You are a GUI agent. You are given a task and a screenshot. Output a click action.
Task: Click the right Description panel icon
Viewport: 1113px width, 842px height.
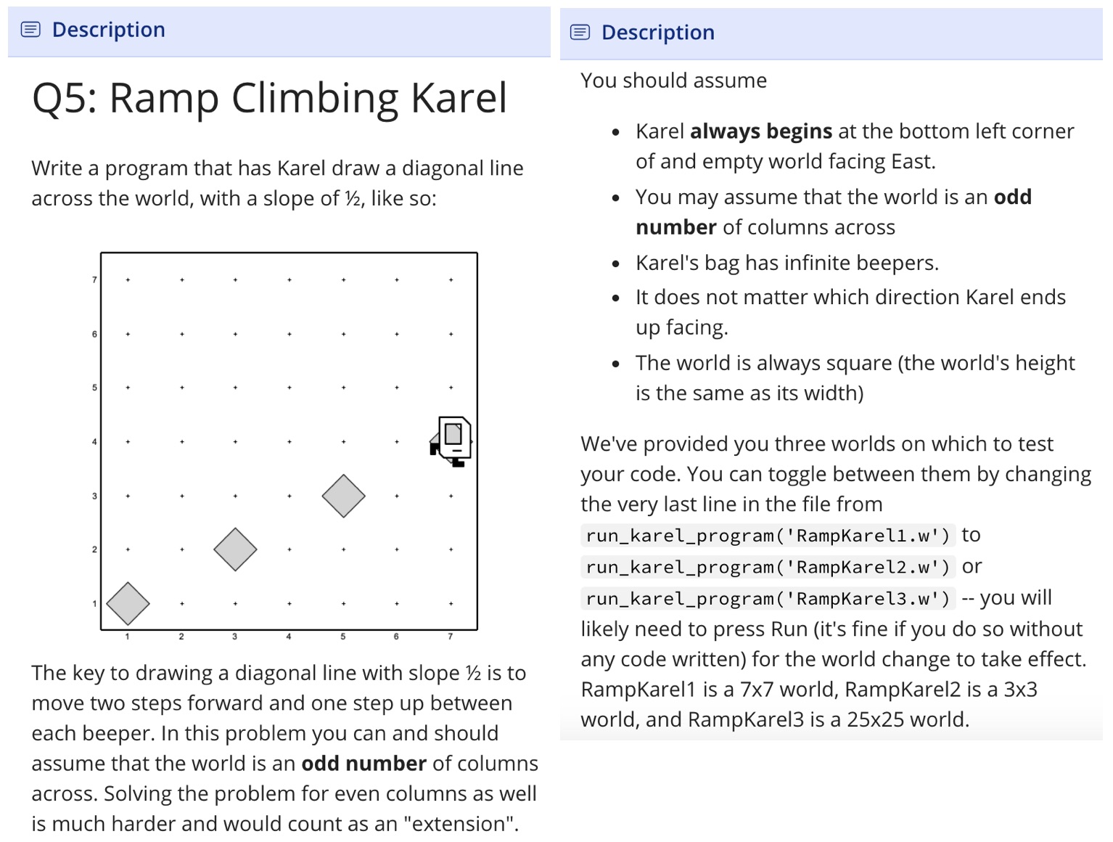[580, 32]
